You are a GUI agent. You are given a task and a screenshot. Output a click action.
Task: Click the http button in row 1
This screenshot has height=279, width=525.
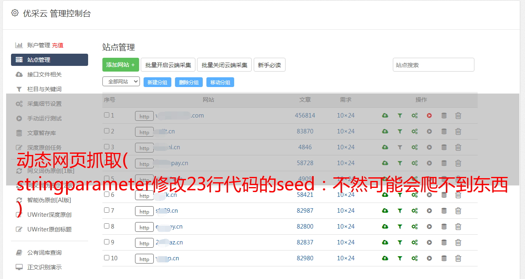(x=144, y=116)
